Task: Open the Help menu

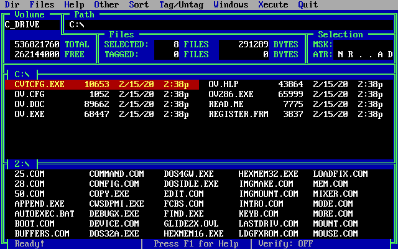Action: tap(74, 4)
